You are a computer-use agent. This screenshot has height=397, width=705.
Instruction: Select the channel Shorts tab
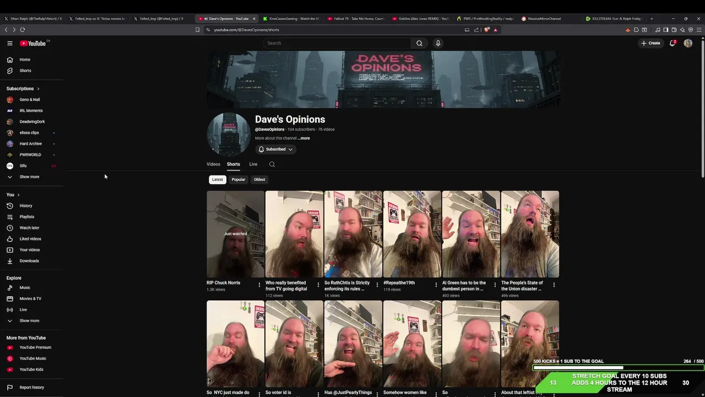tap(234, 164)
